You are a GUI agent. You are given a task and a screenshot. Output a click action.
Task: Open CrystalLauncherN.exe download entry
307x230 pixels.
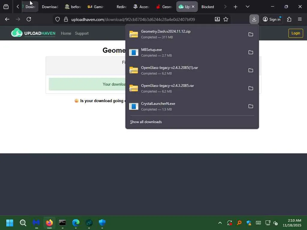point(186,106)
